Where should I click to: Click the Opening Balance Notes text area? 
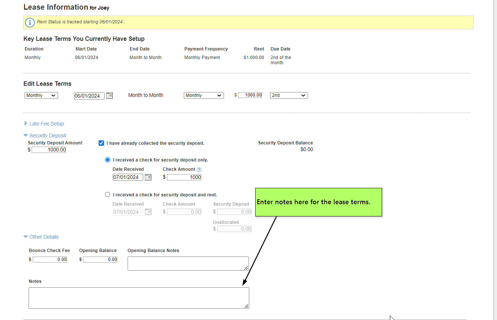tap(188, 263)
